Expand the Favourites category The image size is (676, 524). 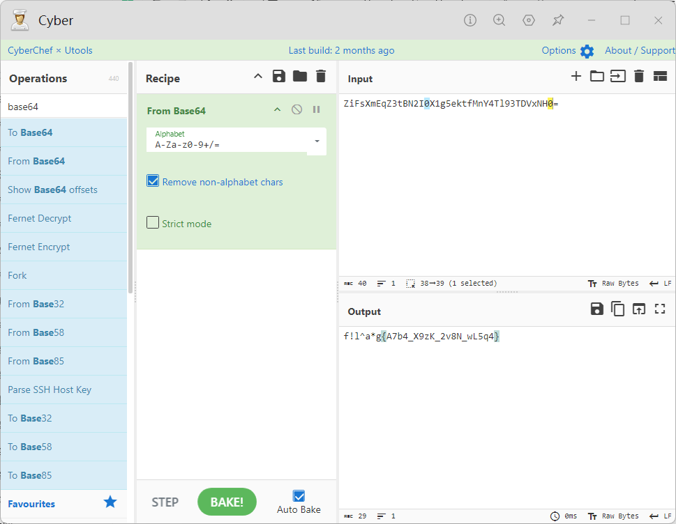point(63,504)
